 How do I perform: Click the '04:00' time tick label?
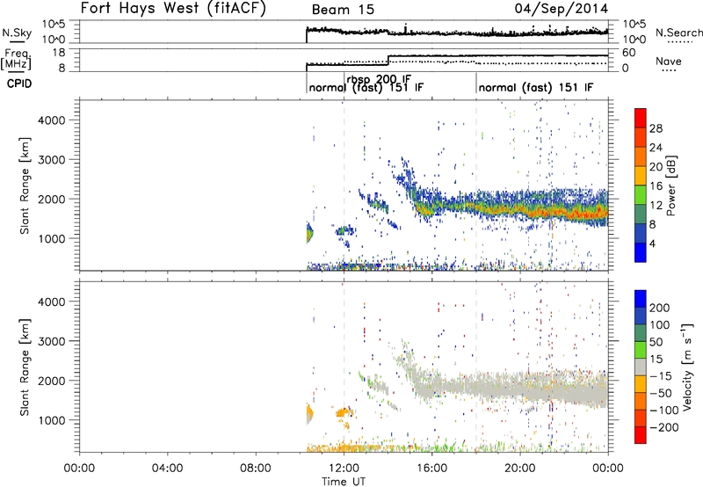[167, 469]
